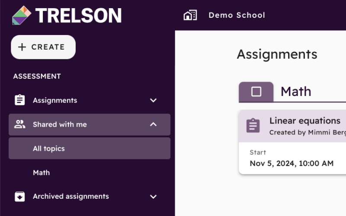Click the Demo School building icon
Image resolution: width=346 pixels, height=216 pixels.
point(190,15)
